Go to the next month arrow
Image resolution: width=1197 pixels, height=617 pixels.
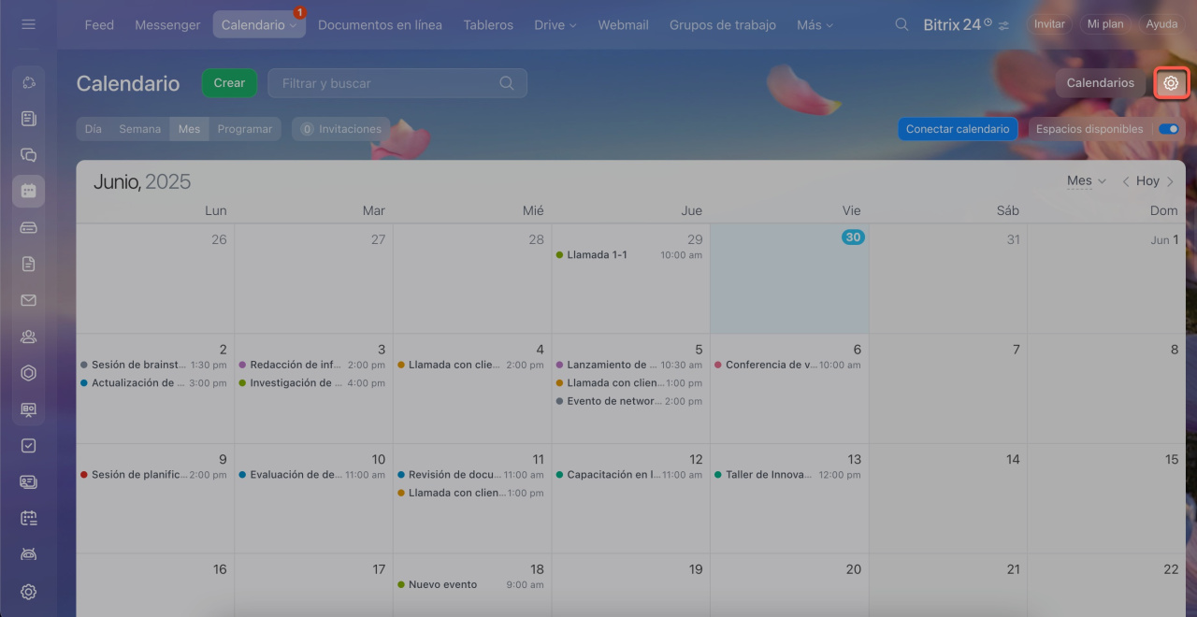(x=1170, y=181)
